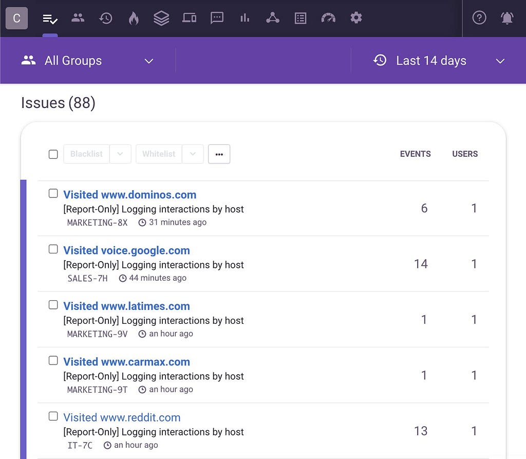
Task: Open the speedometer gauge icon in top bar
Action: 328,18
